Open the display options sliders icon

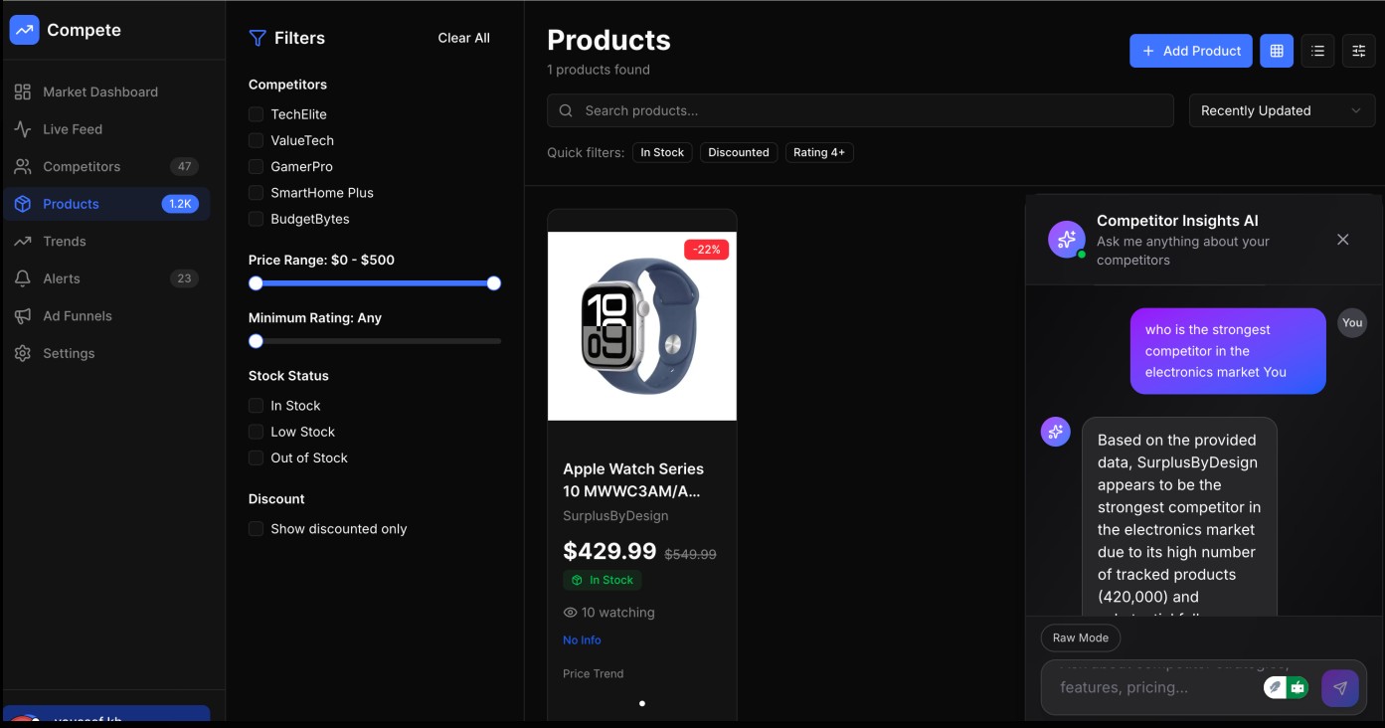point(1359,51)
